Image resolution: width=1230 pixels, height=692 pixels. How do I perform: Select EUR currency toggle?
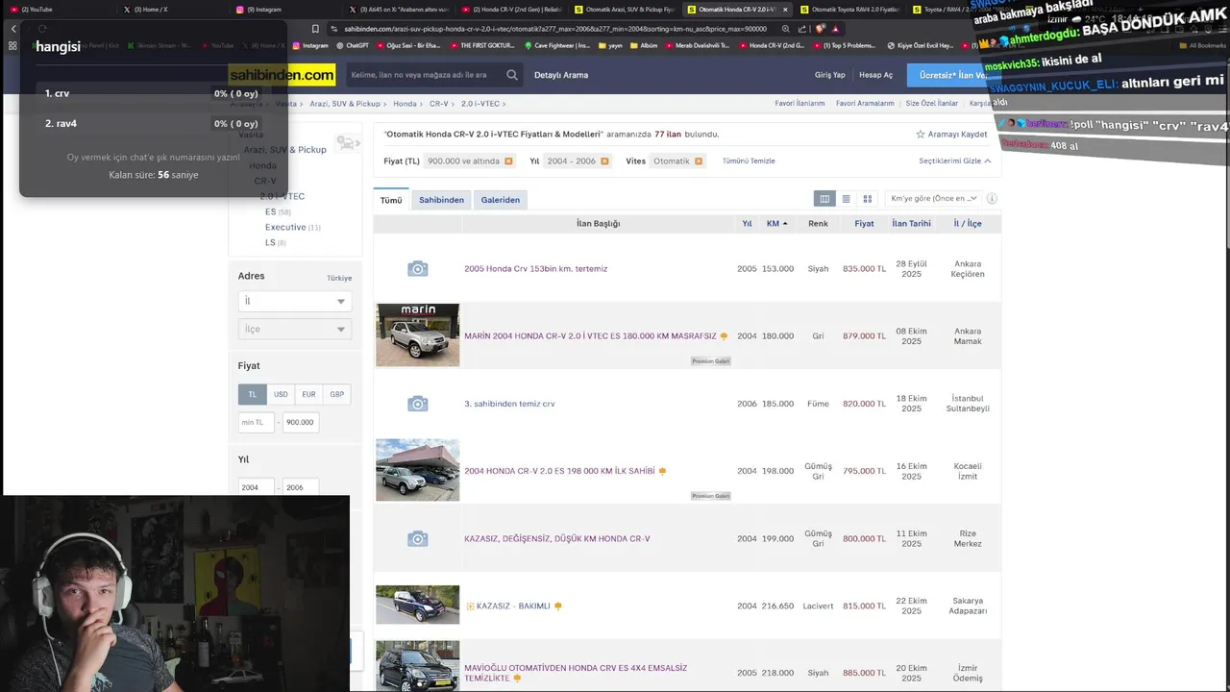pyautogui.click(x=308, y=394)
